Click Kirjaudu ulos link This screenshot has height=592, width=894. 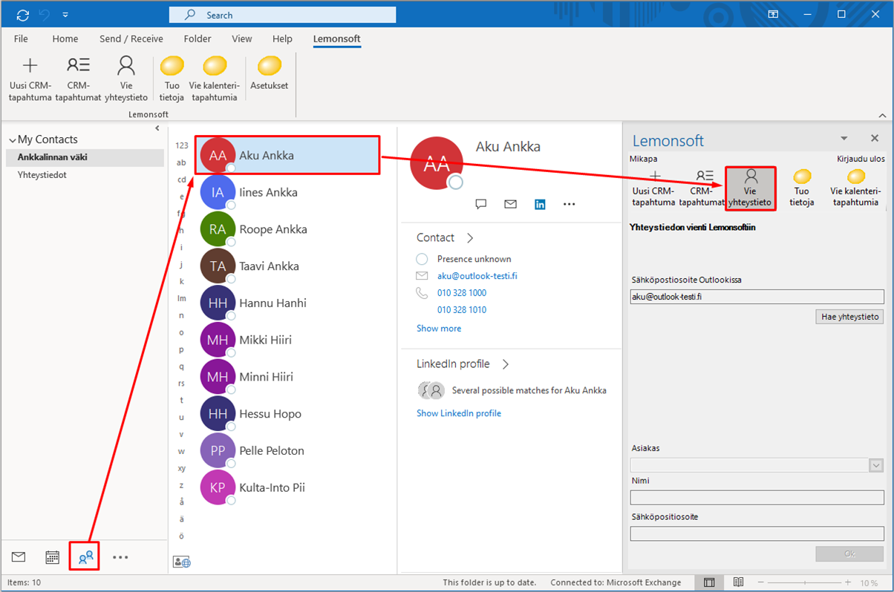click(861, 158)
